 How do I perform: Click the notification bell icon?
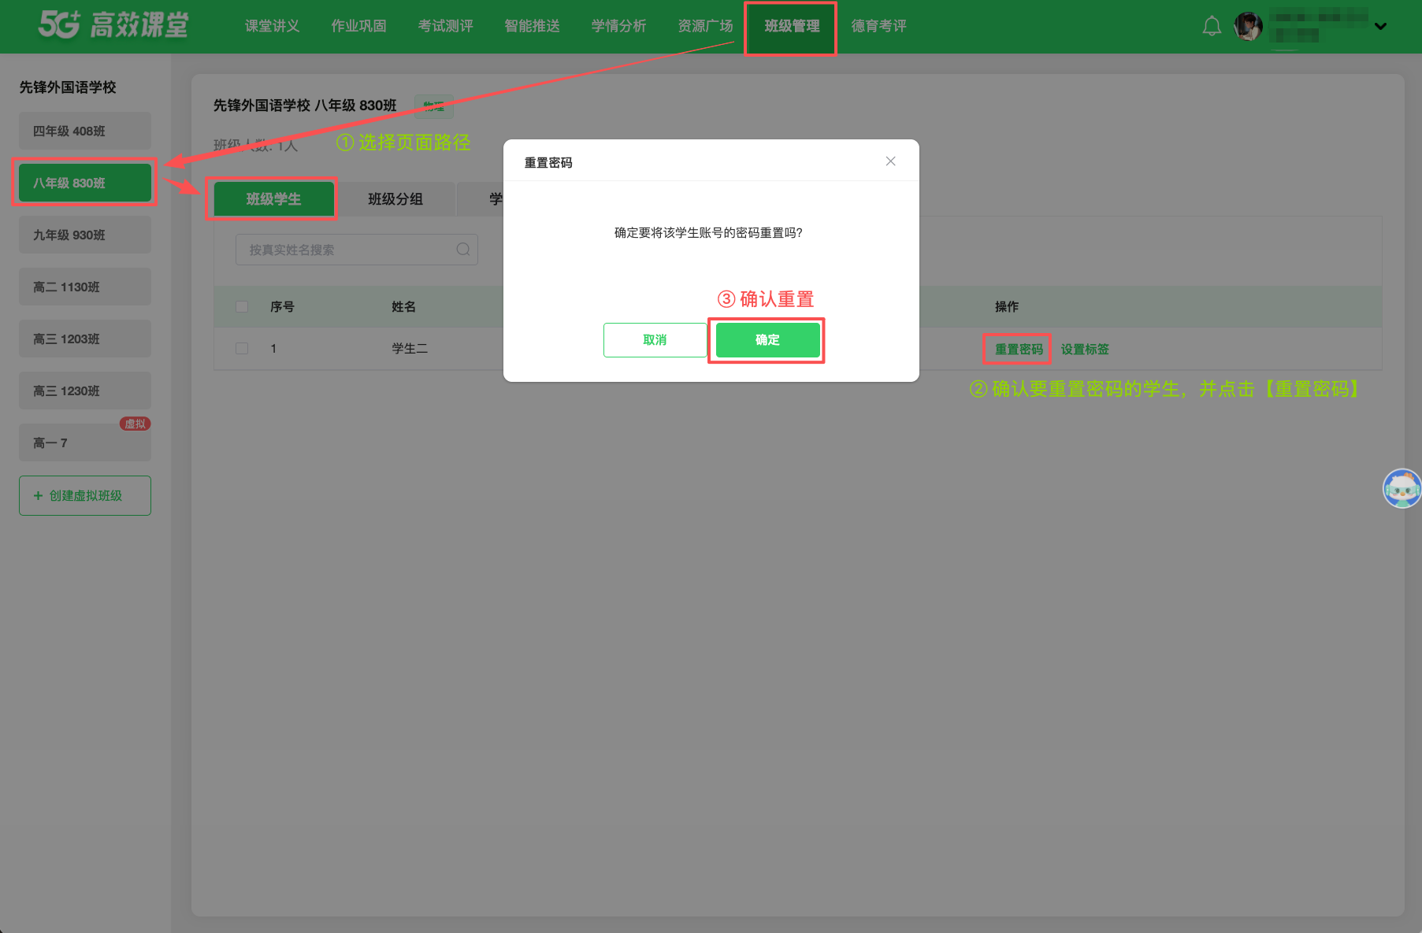coord(1212,26)
